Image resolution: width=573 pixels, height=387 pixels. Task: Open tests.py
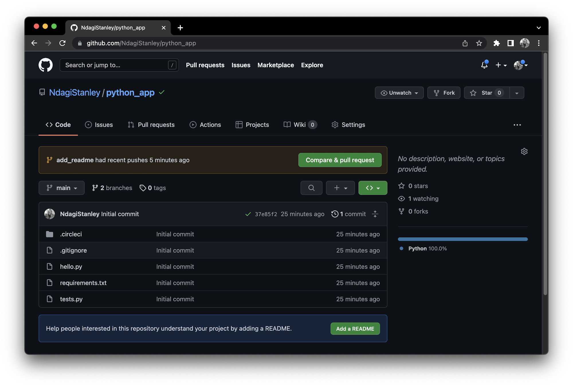[x=71, y=299]
